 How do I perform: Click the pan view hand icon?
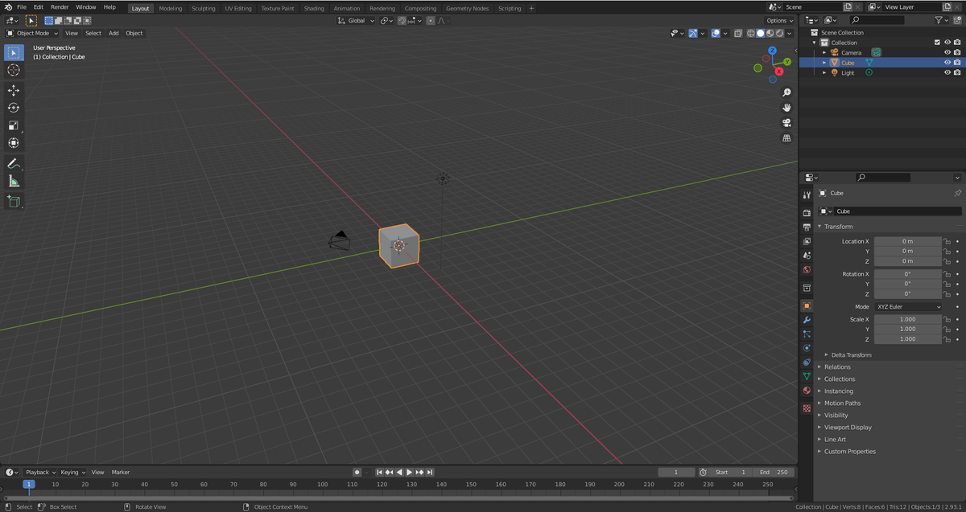pyautogui.click(x=786, y=108)
